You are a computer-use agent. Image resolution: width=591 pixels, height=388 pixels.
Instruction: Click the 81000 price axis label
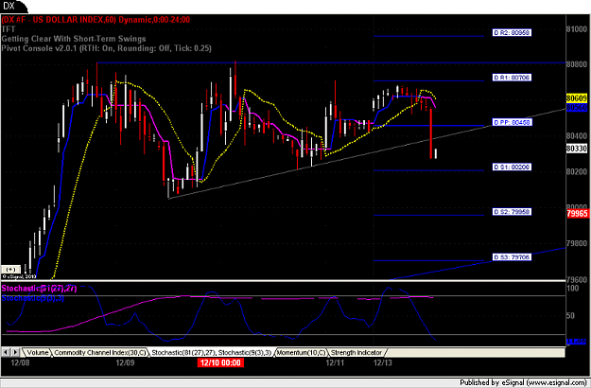[577, 29]
